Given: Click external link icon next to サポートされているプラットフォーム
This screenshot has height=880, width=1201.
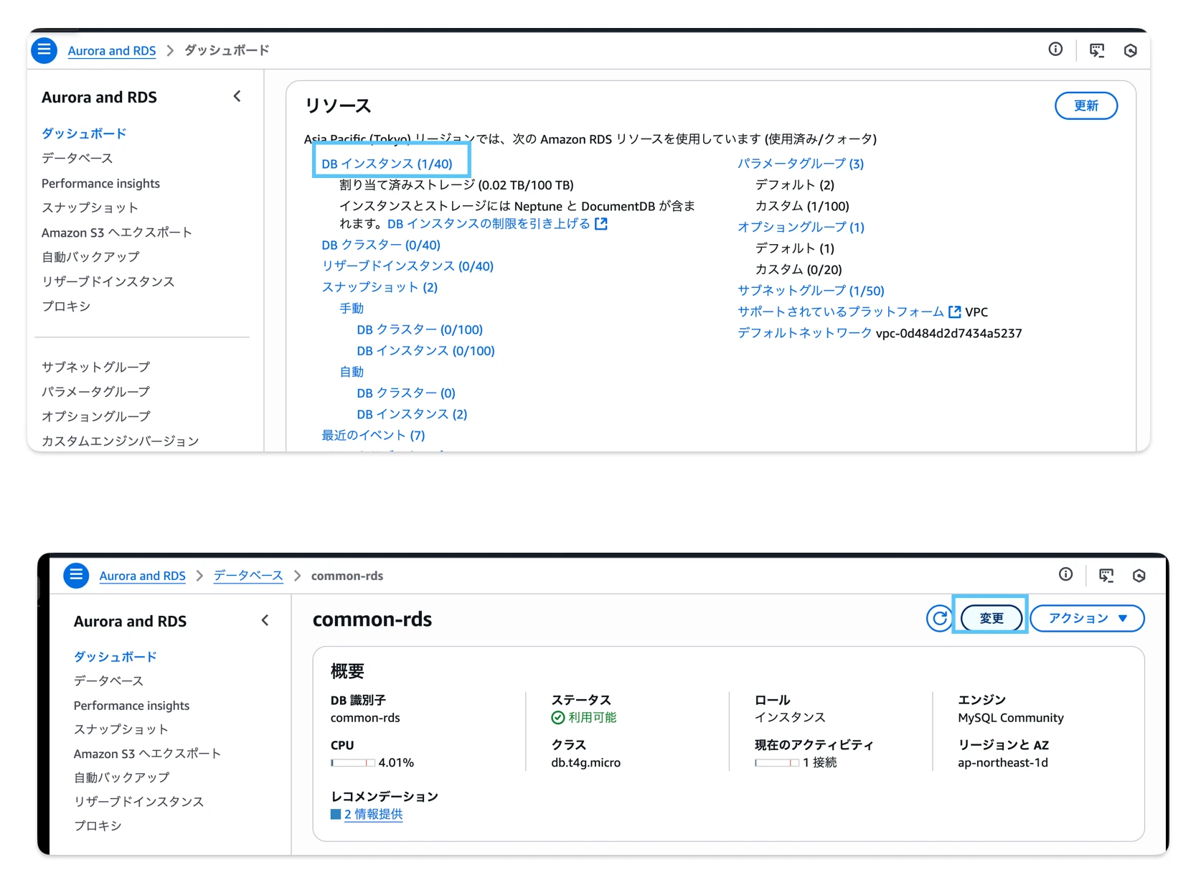Looking at the screenshot, I should [x=954, y=312].
